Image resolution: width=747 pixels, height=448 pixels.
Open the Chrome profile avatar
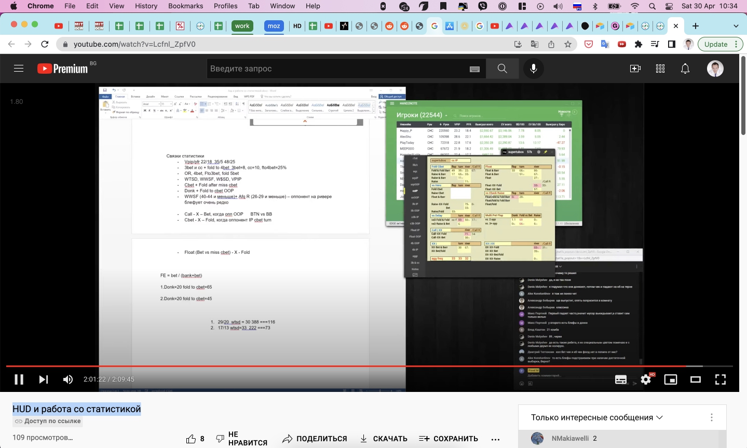(x=688, y=44)
